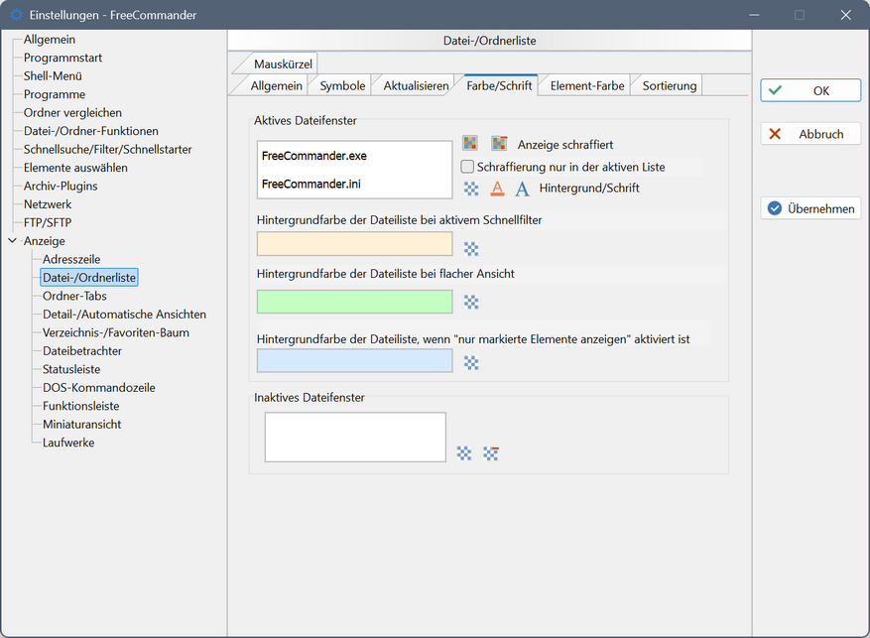
Task: Open the Sortierung tab
Action: point(670,86)
